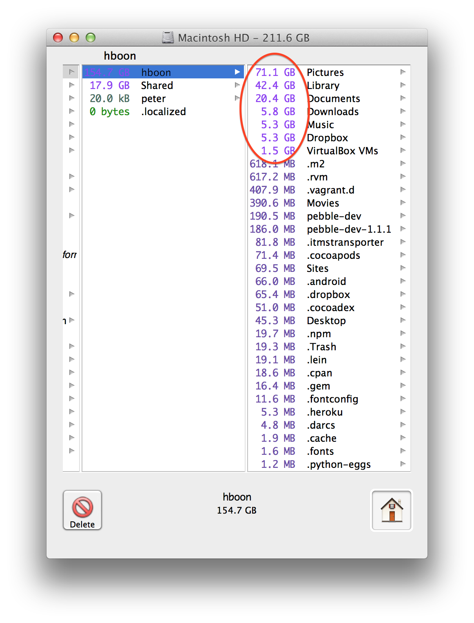Expand the Documents folder arrow
Viewport: 474px width, 623px height.
[x=403, y=98]
